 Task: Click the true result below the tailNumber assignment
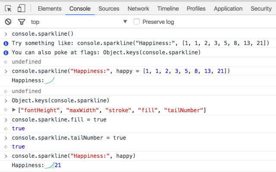coord(18,147)
